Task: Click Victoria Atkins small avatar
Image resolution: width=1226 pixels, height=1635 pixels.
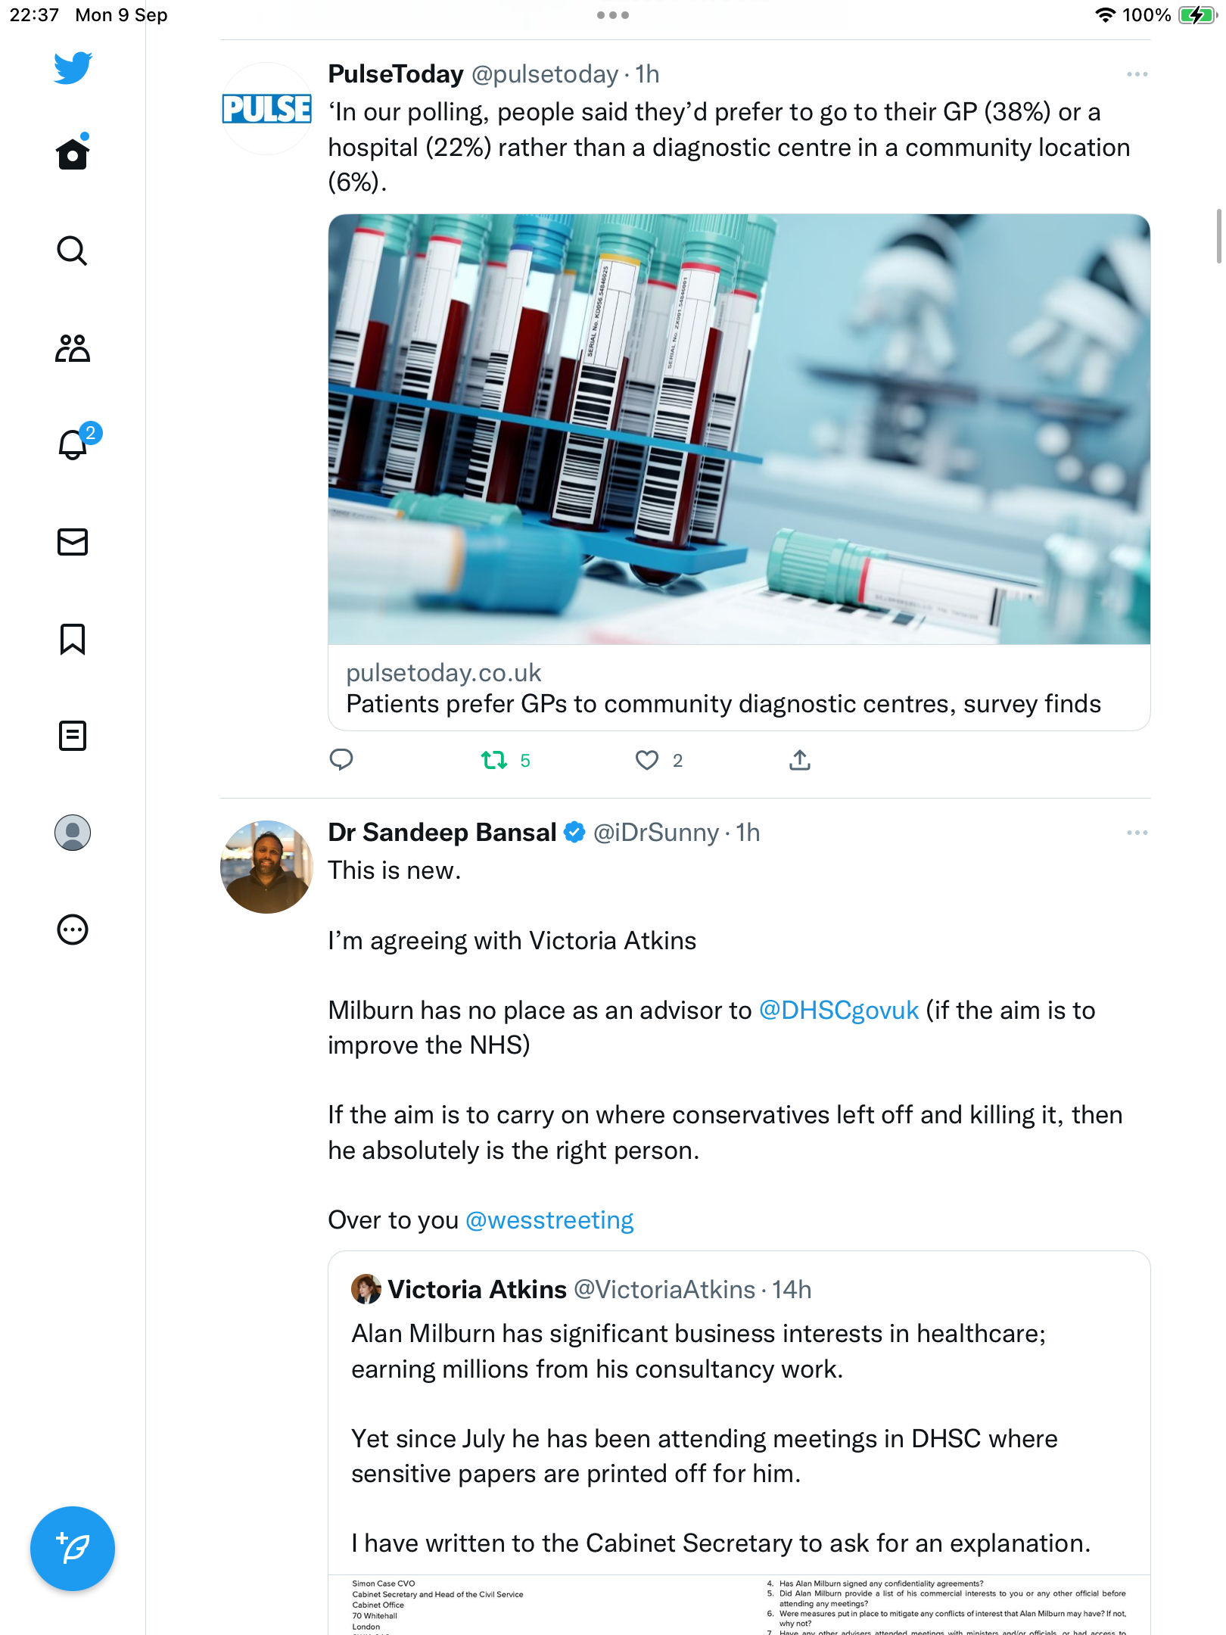Action: [366, 1289]
